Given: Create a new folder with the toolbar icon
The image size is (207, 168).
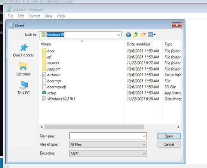Looking at the screenshot, I should coord(143,35).
